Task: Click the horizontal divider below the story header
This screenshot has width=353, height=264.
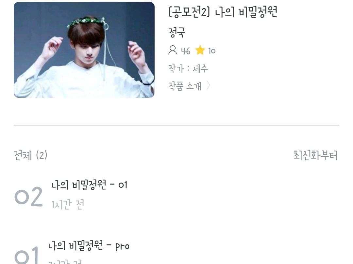Action: tap(176, 125)
